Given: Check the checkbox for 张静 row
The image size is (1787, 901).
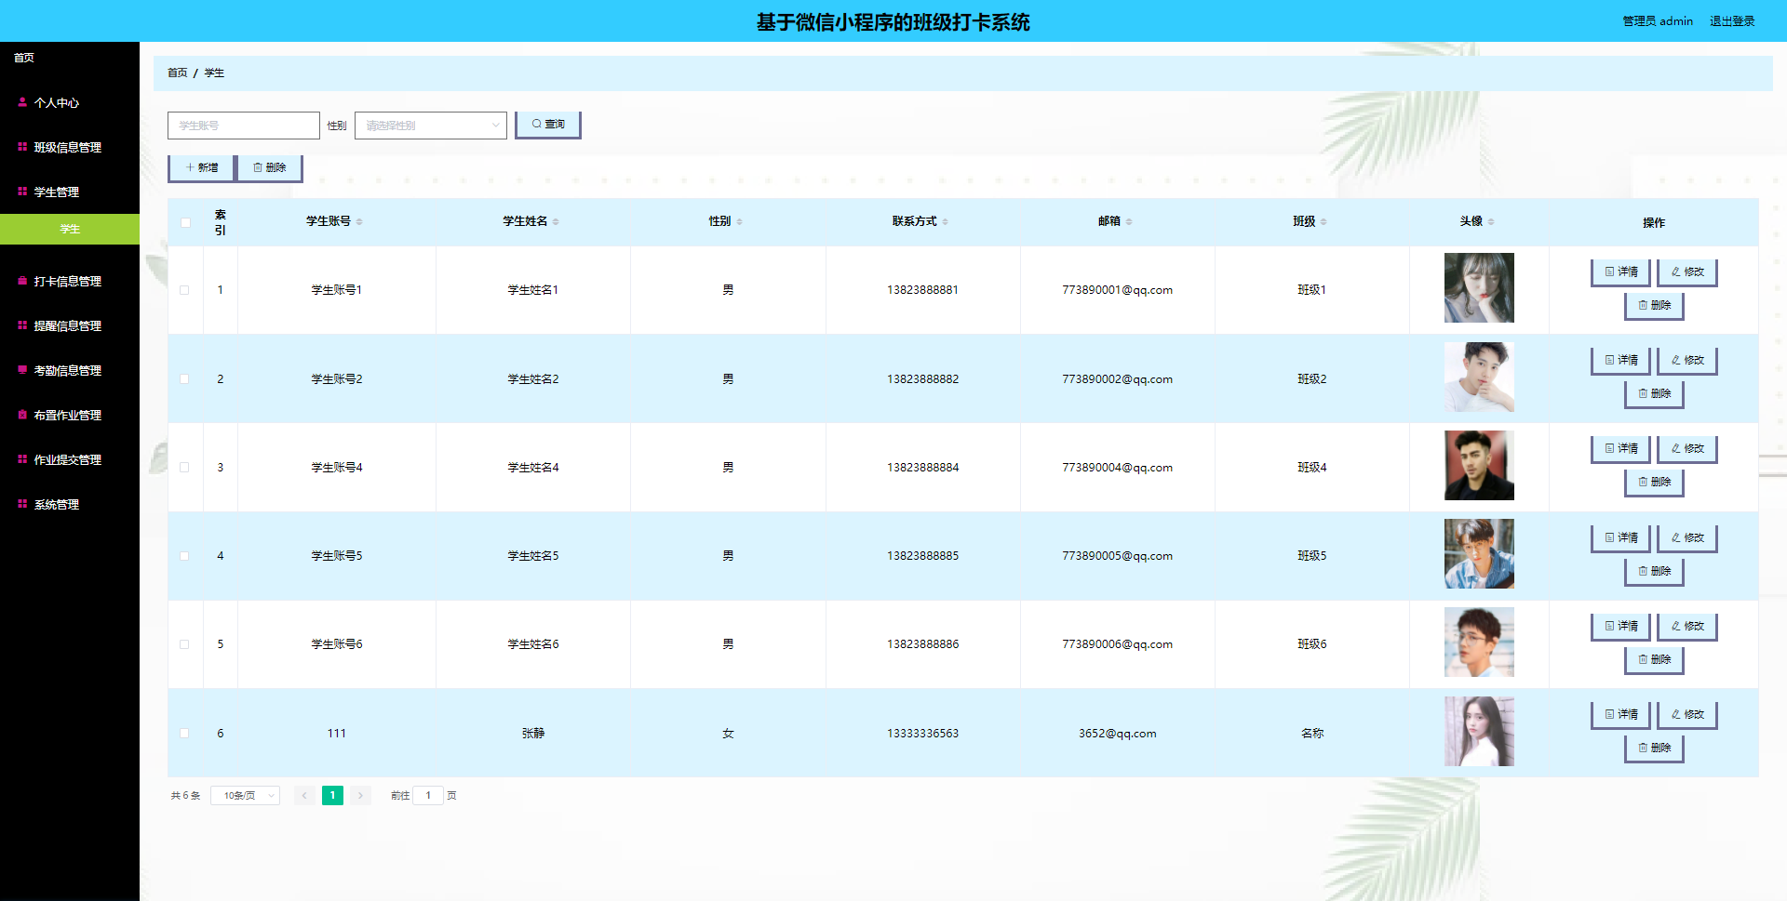Looking at the screenshot, I should (184, 733).
